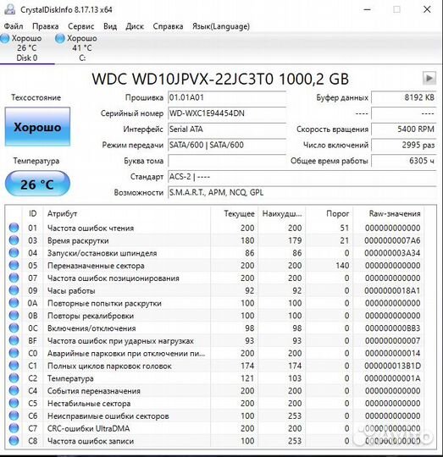Open the Сервис menu
Image resolution: width=443 pixels, height=457 pixels.
point(80,26)
